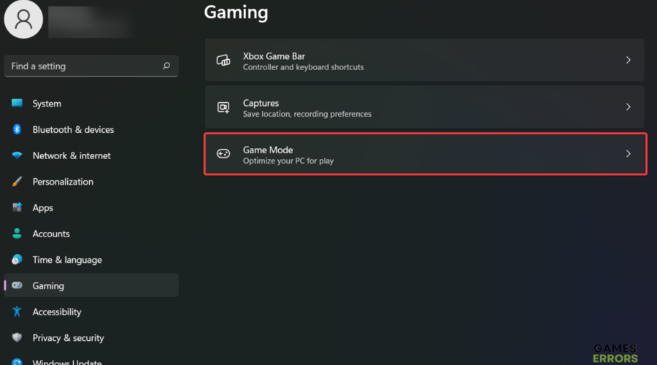Expand Xbox Game Bar chevron arrow
This screenshot has height=365, width=657.
tap(628, 61)
